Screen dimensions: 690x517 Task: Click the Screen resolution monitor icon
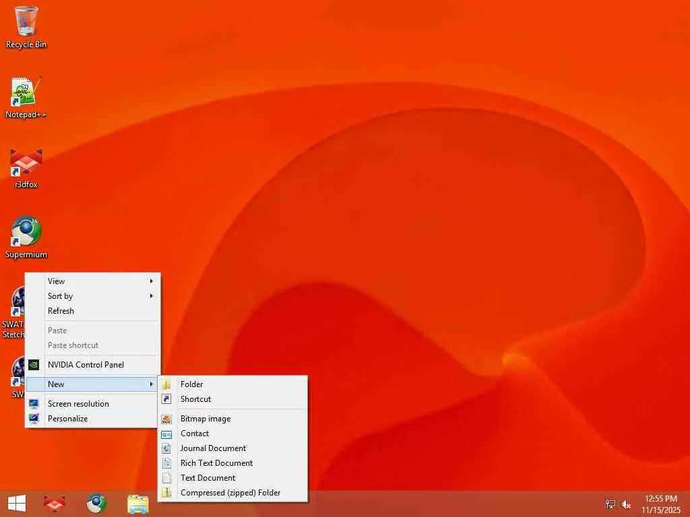(34, 404)
